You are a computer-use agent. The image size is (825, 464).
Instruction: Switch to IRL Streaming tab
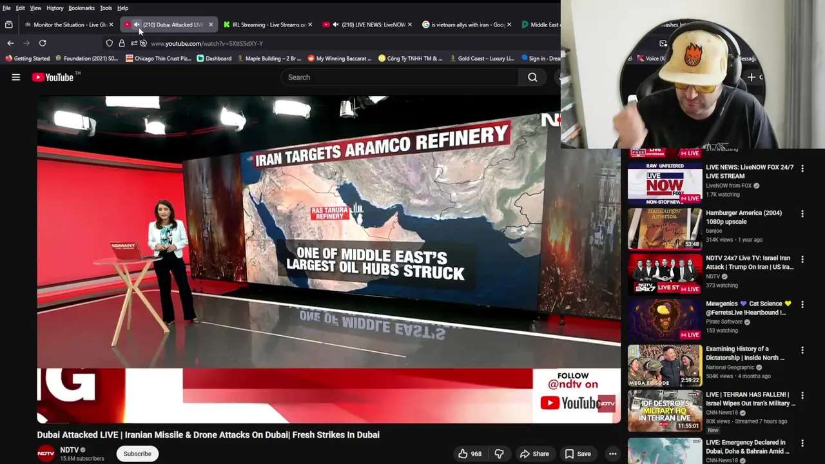point(268,24)
